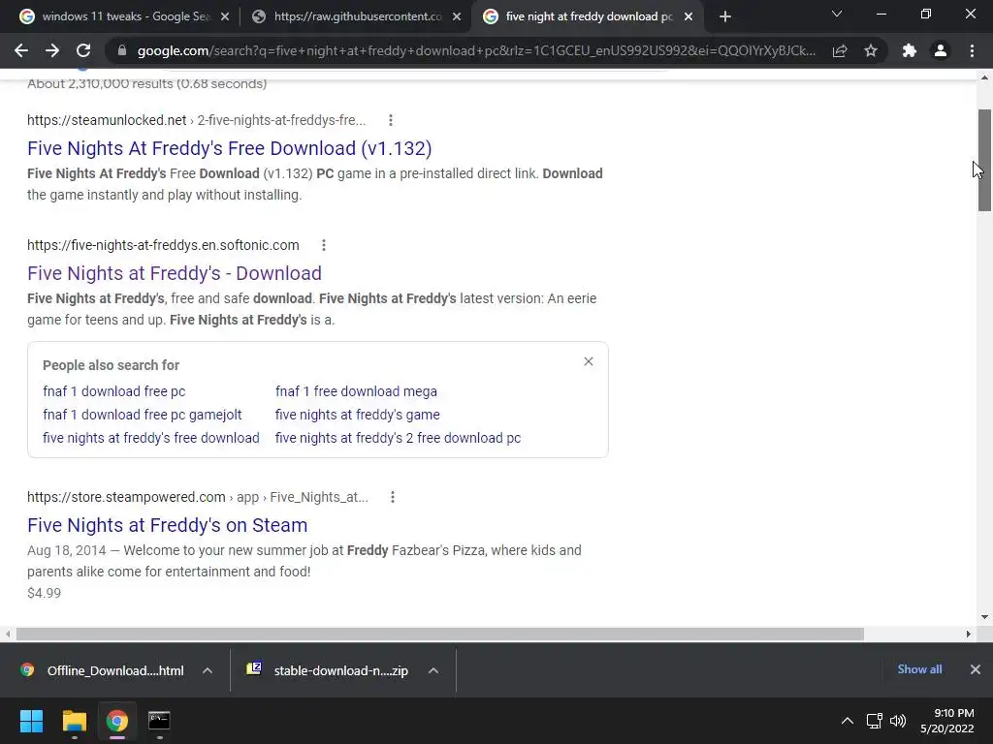Open volume control tray icon
Image resolution: width=993 pixels, height=744 pixels.
click(x=898, y=721)
